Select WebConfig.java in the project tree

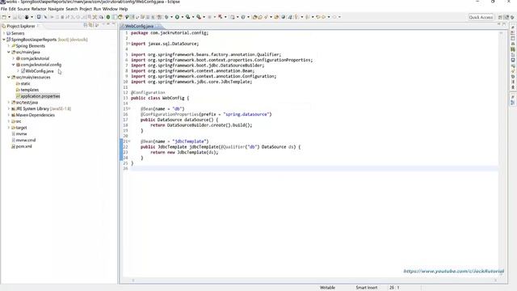click(x=40, y=71)
